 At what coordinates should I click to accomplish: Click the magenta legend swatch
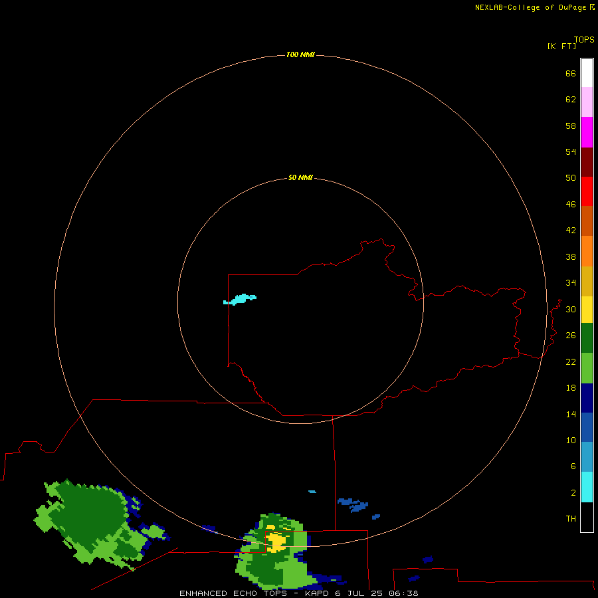(x=587, y=132)
